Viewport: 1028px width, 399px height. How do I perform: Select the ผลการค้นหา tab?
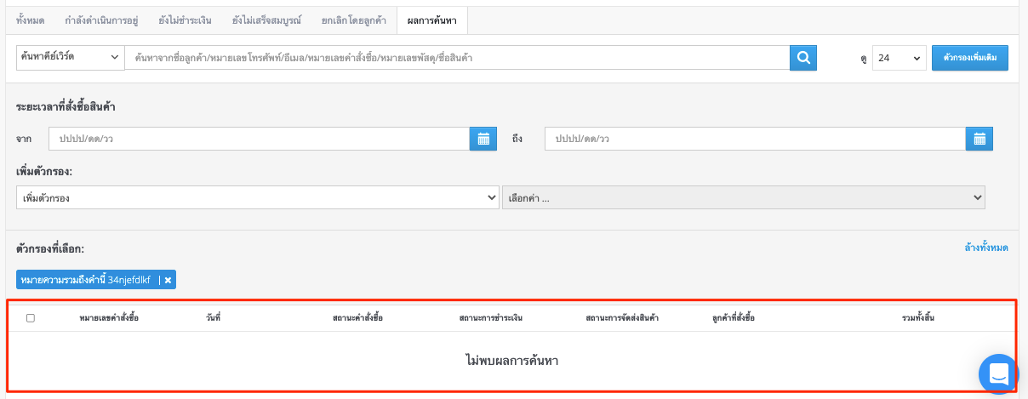pyautogui.click(x=432, y=19)
